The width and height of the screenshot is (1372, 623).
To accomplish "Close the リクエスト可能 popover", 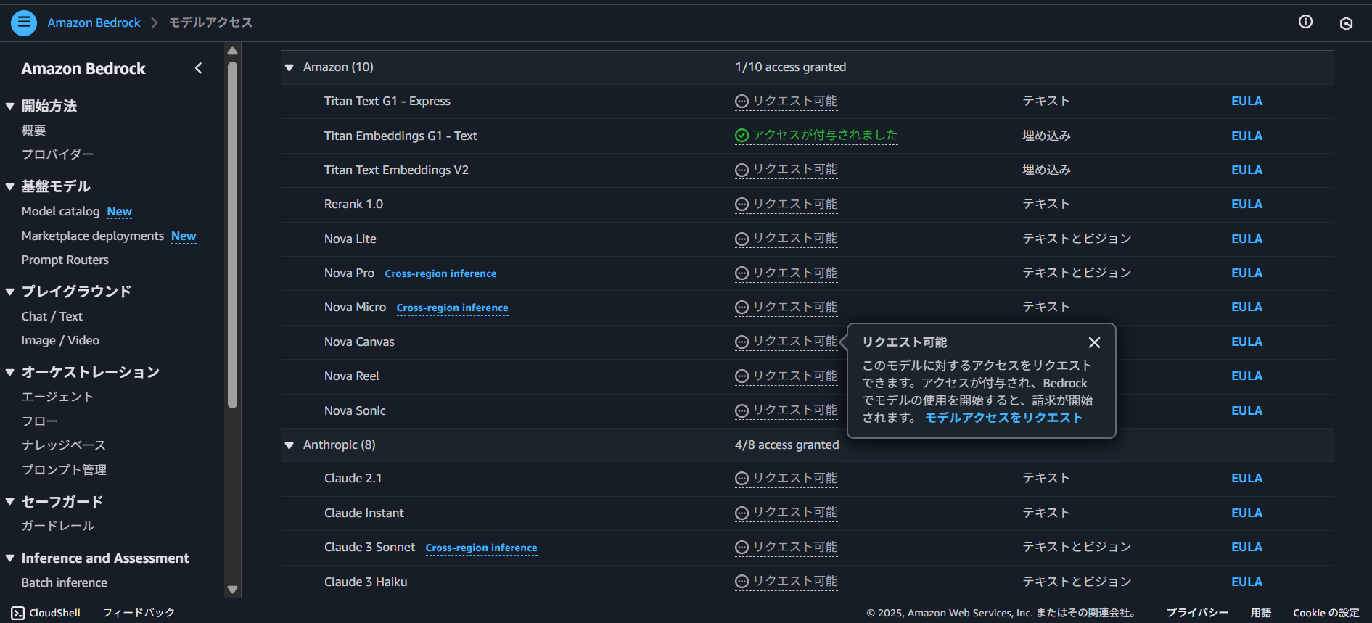I will tap(1094, 342).
